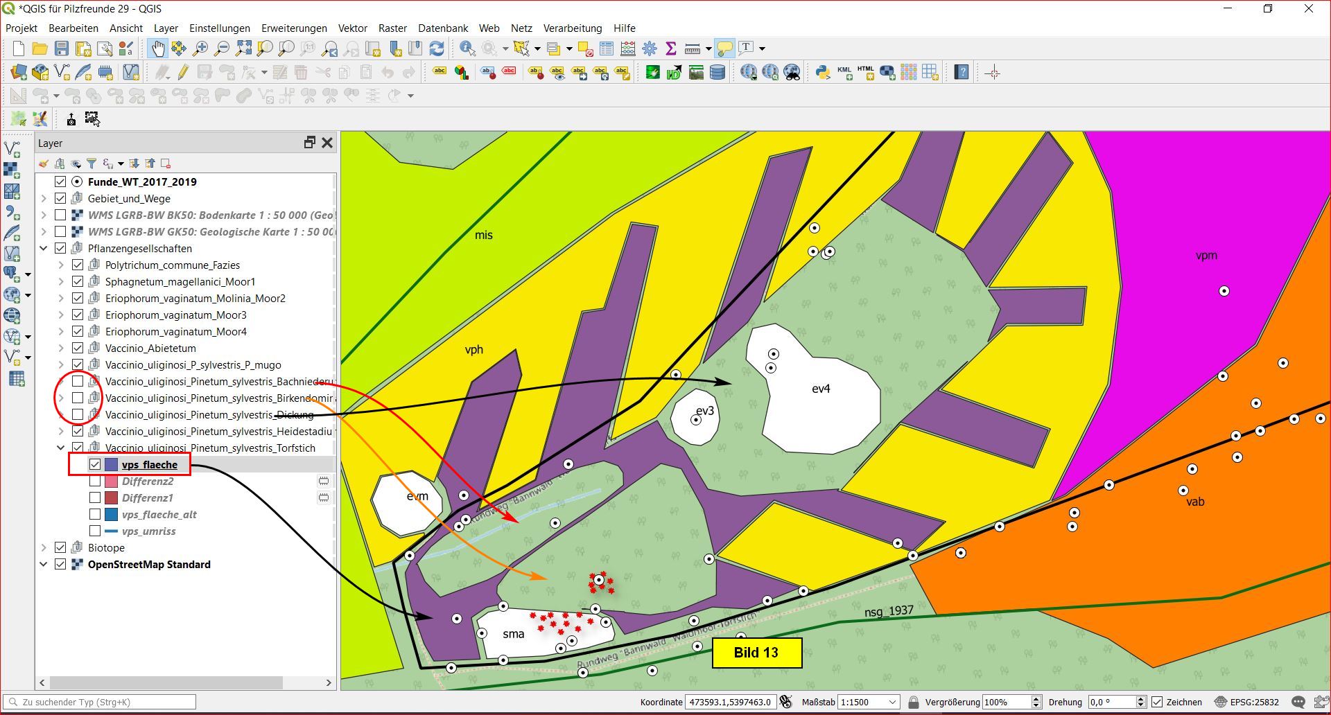Screen dimensions: 1331x715
Task: Open the Maßstab scale dropdown
Action: [x=892, y=702]
